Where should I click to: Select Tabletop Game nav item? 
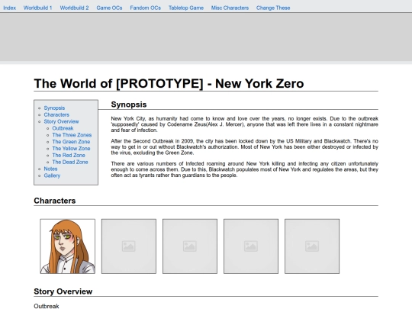(186, 8)
